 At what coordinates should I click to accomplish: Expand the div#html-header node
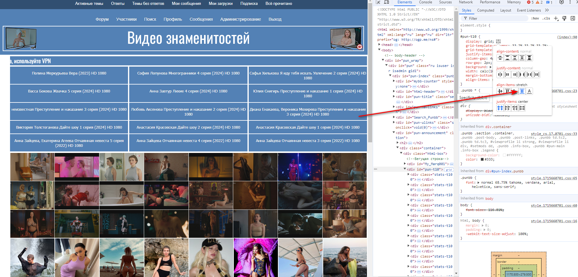[x=394, y=92]
